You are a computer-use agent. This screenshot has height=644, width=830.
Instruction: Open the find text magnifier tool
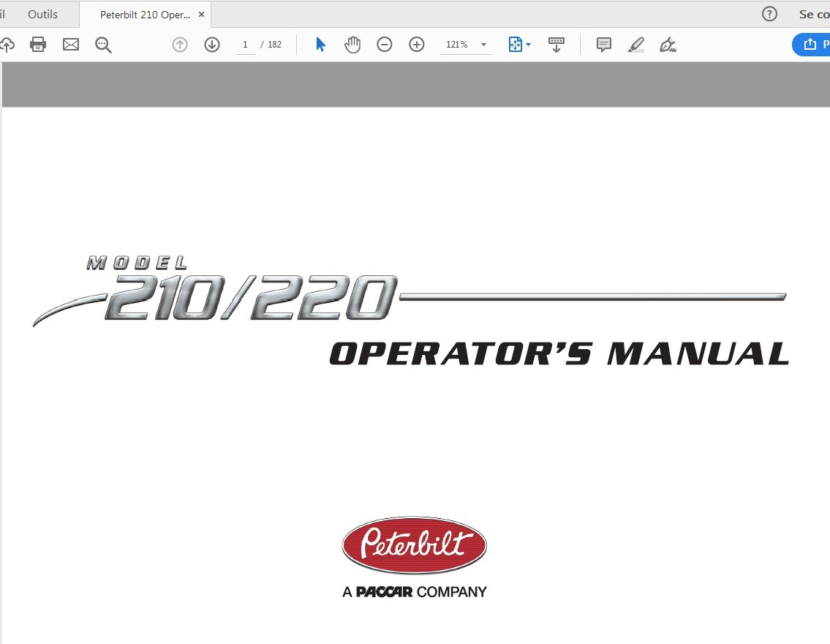(103, 45)
